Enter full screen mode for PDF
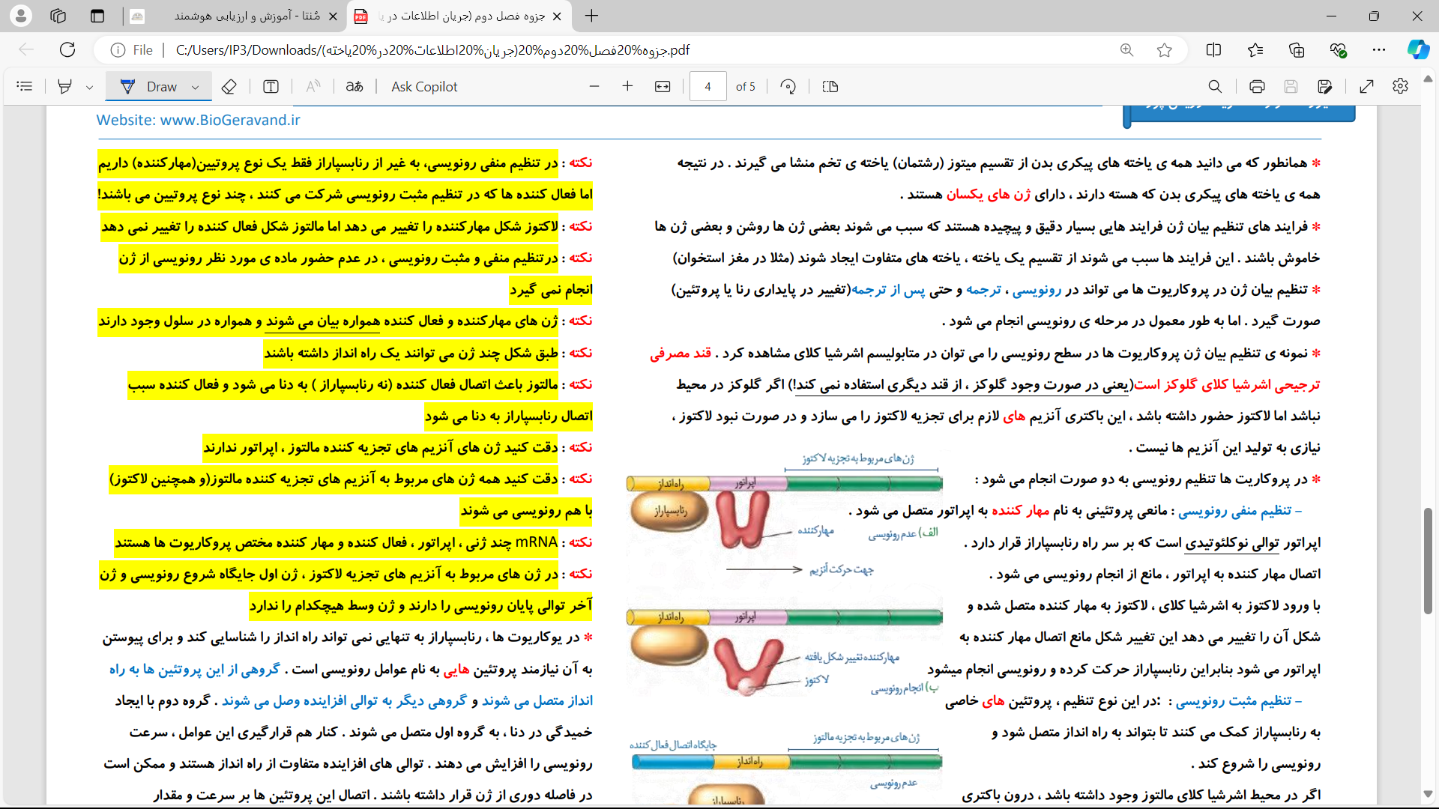This screenshot has width=1439, height=809. 1366,86
